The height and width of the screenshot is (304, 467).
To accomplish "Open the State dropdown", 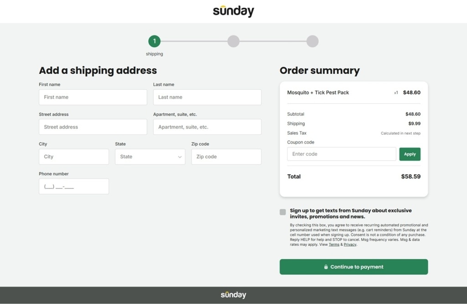I will click(x=150, y=157).
